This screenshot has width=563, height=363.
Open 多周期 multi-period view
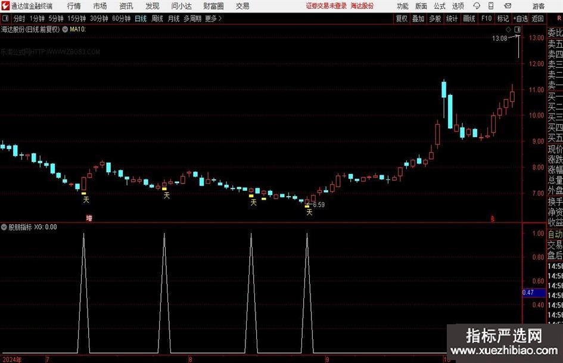click(192, 18)
